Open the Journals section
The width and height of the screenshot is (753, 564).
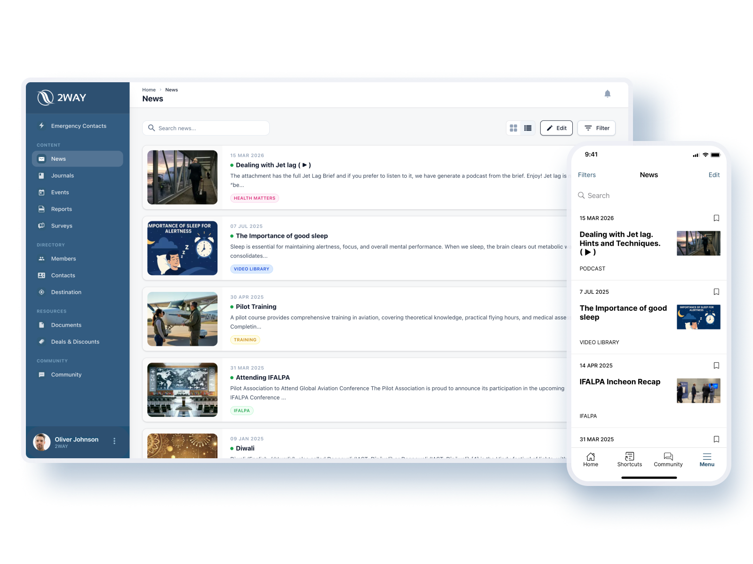pos(62,176)
